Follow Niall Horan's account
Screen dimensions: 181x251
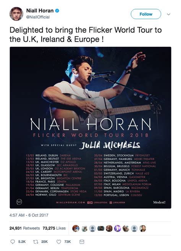(x=146, y=14)
